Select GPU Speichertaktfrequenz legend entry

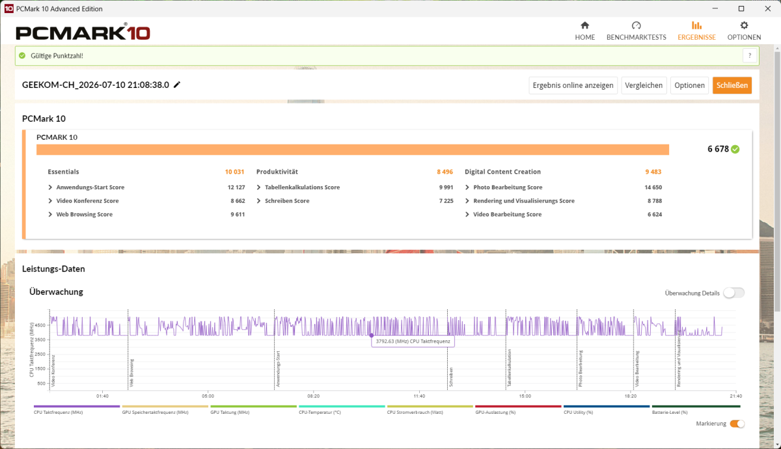click(x=165, y=409)
